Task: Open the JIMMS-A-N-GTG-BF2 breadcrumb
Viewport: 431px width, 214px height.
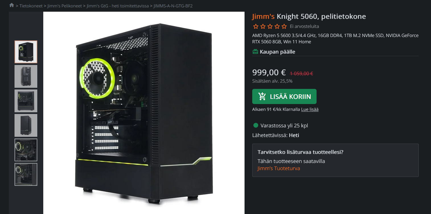Action: (x=173, y=6)
